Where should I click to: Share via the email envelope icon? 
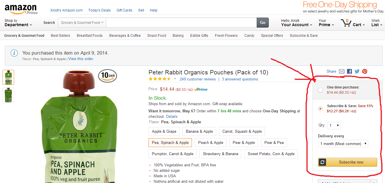click(342, 72)
